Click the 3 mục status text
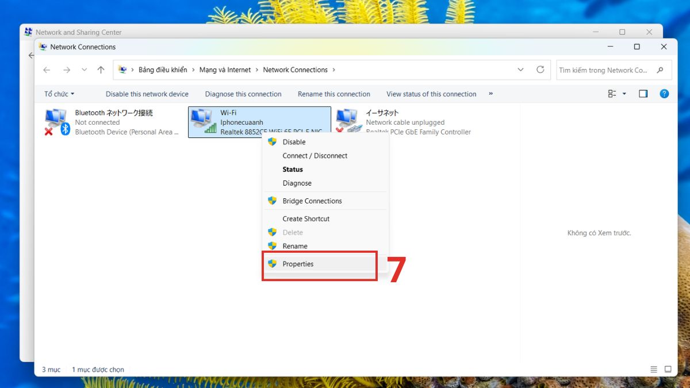Screen dimensions: 690x388 coord(51,370)
